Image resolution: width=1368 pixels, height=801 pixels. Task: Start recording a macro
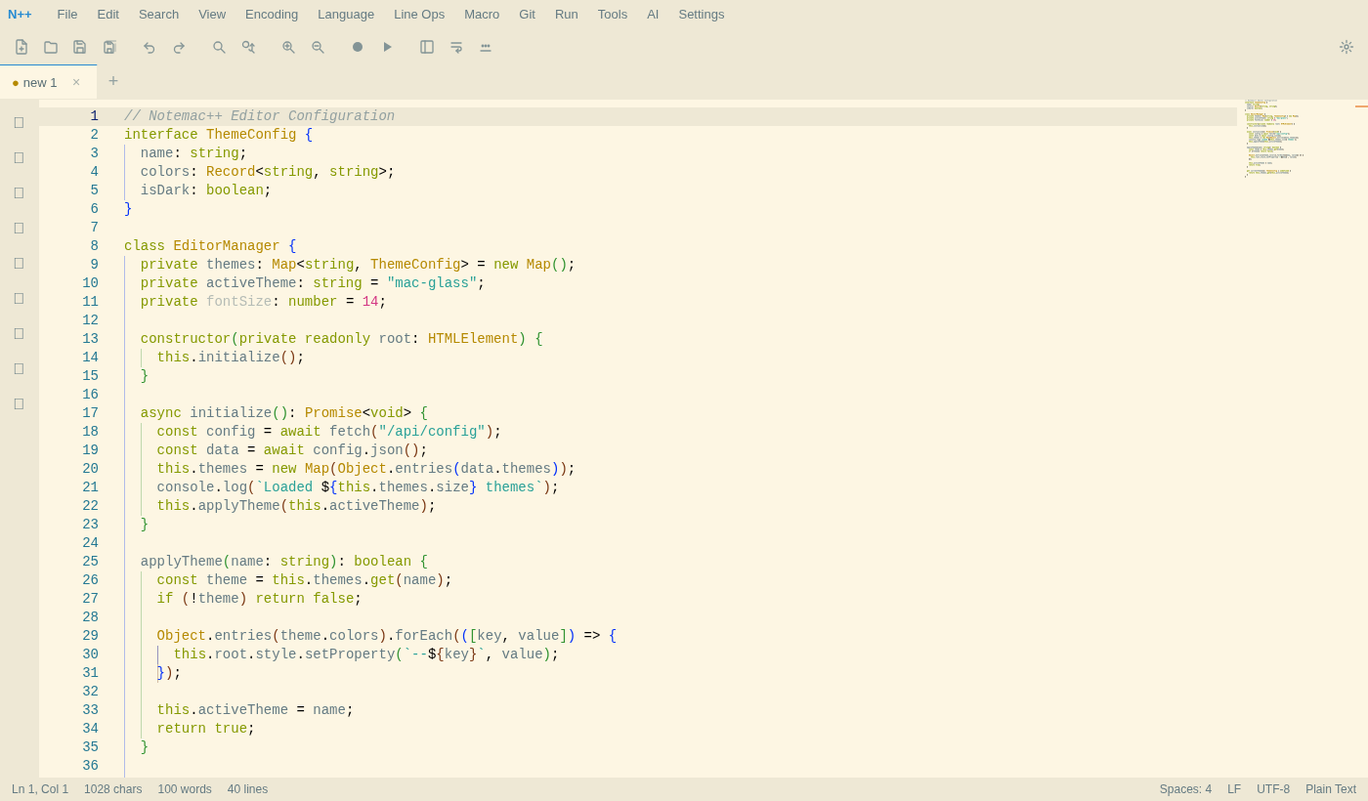click(x=357, y=47)
